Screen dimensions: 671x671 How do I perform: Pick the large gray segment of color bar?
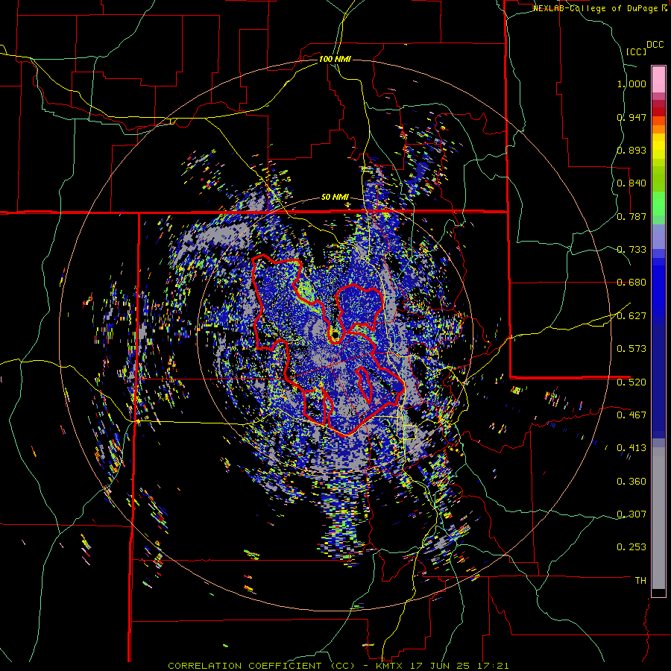tap(658, 518)
